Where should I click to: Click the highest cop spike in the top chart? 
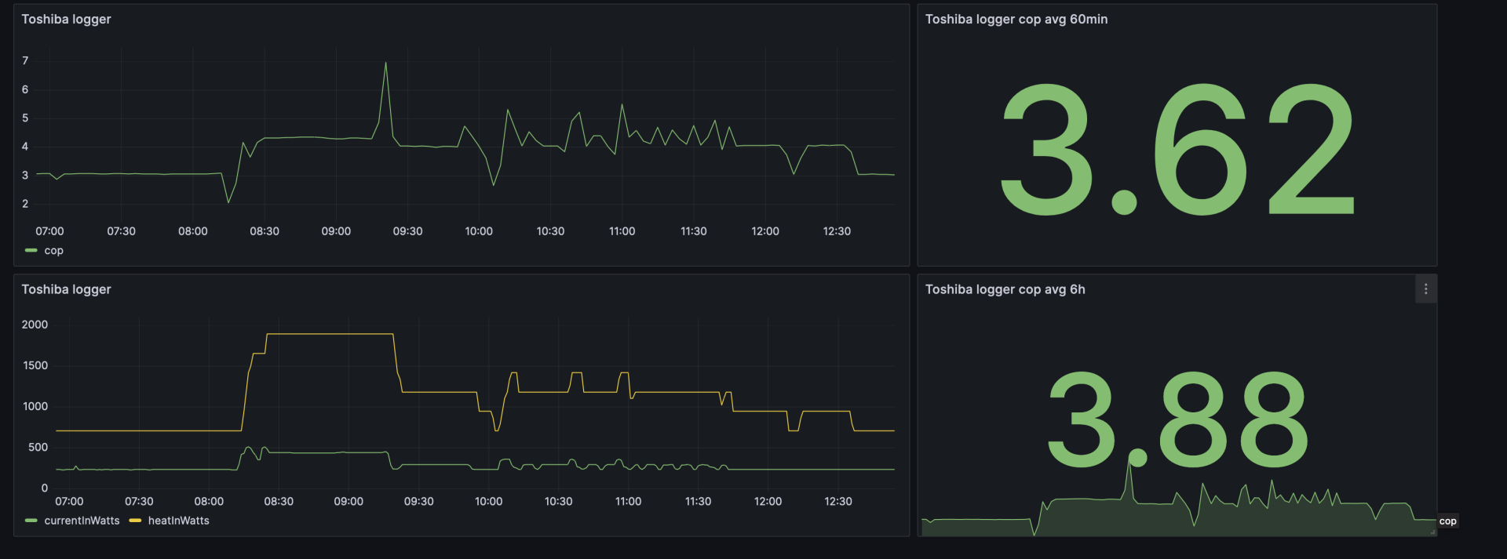(385, 64)
